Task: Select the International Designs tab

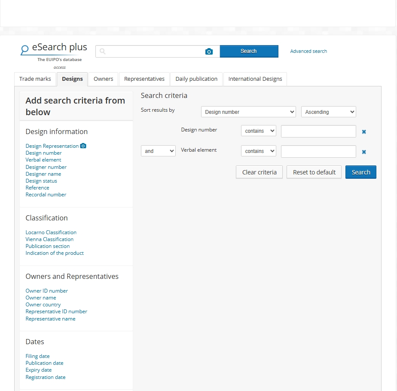Action: click(x=255, y=79)
